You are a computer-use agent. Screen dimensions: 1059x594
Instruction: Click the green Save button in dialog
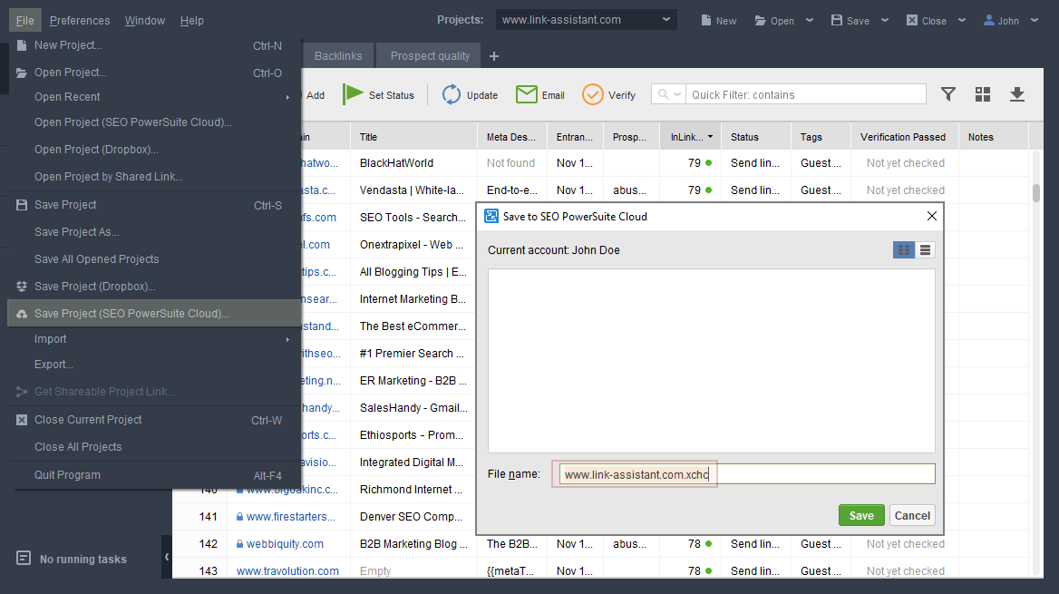point(861,516)
